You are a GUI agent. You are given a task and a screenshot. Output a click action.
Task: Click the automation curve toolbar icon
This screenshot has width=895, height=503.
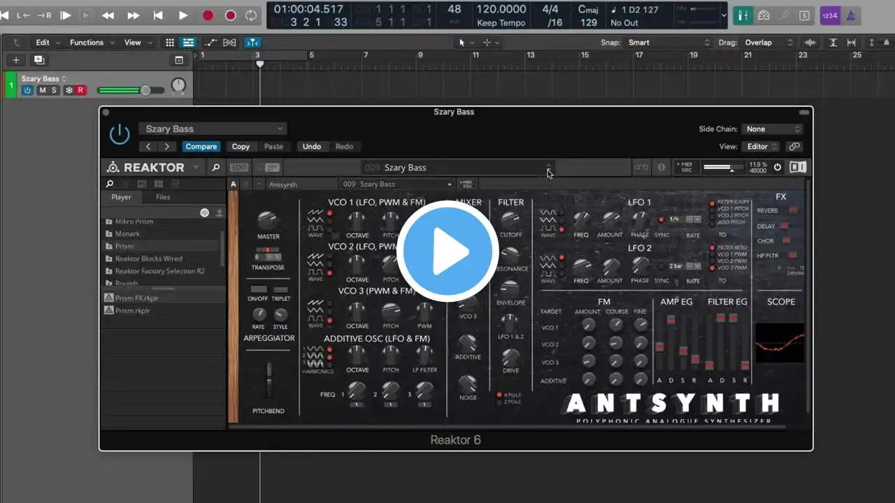(x=210, y=43)
